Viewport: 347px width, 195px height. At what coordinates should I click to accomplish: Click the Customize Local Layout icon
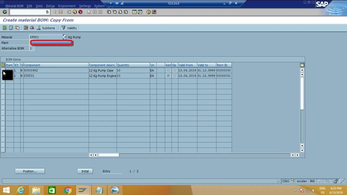pos(154,12)
